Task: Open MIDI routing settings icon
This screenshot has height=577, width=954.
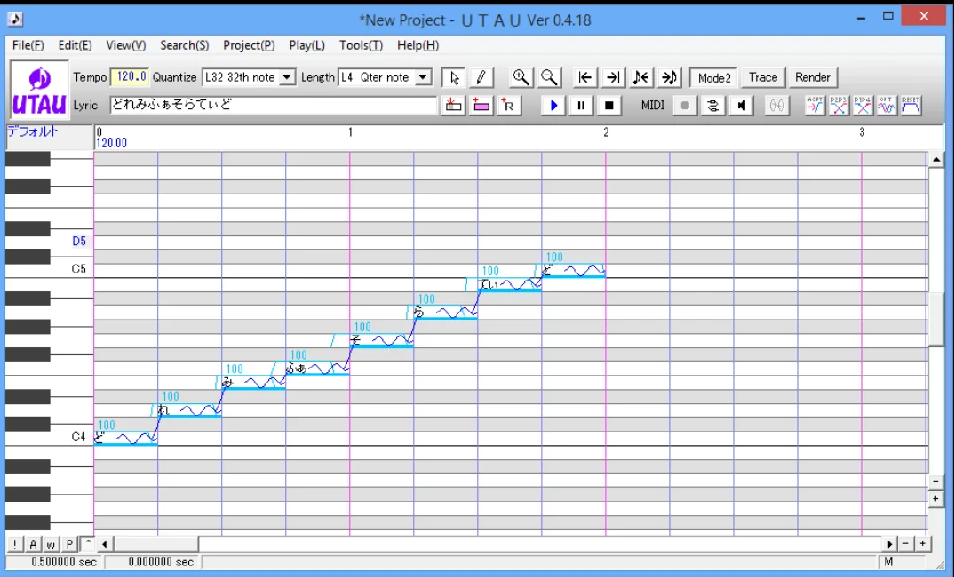Action: coord(713,105)
